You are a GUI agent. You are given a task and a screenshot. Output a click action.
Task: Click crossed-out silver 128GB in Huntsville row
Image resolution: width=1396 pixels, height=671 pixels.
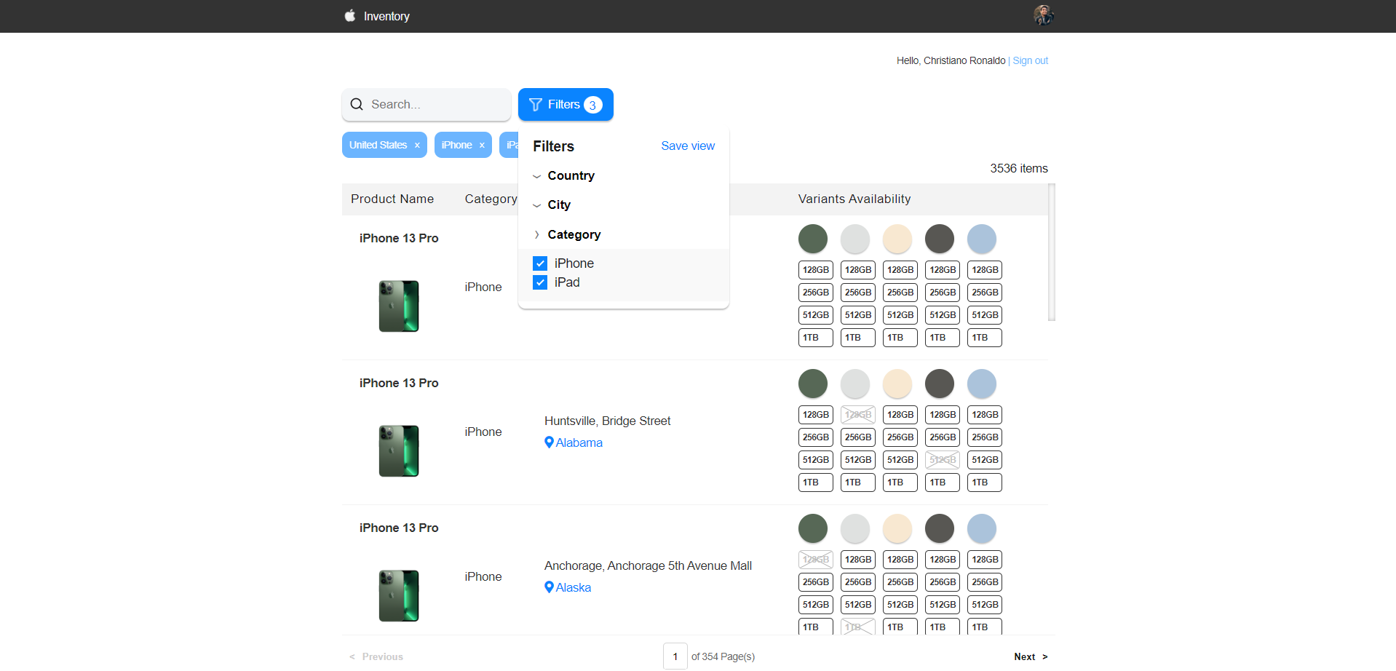(x=858, y=415)
